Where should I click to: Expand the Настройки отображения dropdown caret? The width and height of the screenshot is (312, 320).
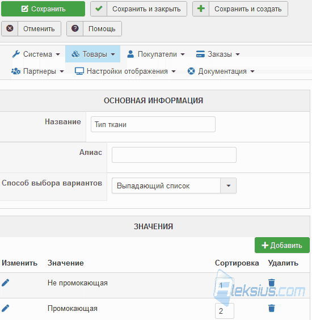pos(174,71)
